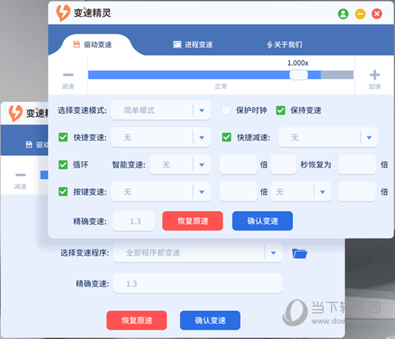
Task: Close the front window with red X
Action: click(377, 14)
